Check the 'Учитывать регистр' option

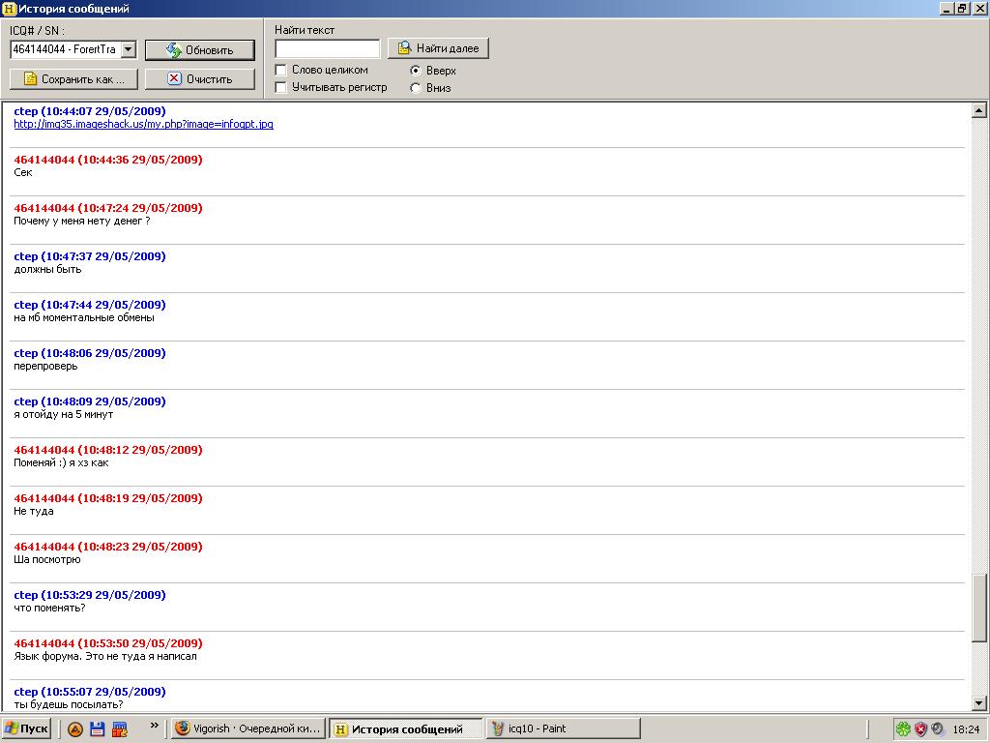(281, 87)
